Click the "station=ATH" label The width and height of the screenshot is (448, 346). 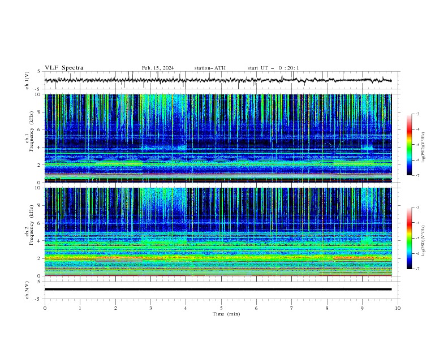point(210,68)
